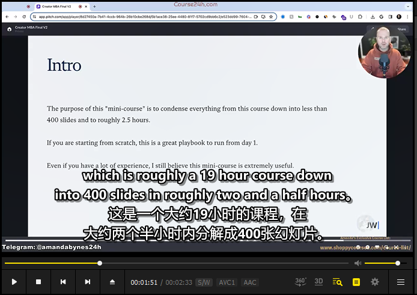Open the hamburger main menu
Viewport: 417px width, 295px height.
tap(401, 282)
